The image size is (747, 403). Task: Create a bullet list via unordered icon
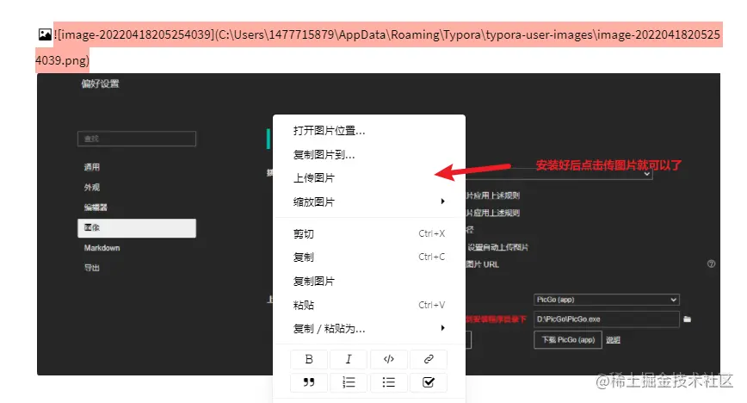pos(388,382)
